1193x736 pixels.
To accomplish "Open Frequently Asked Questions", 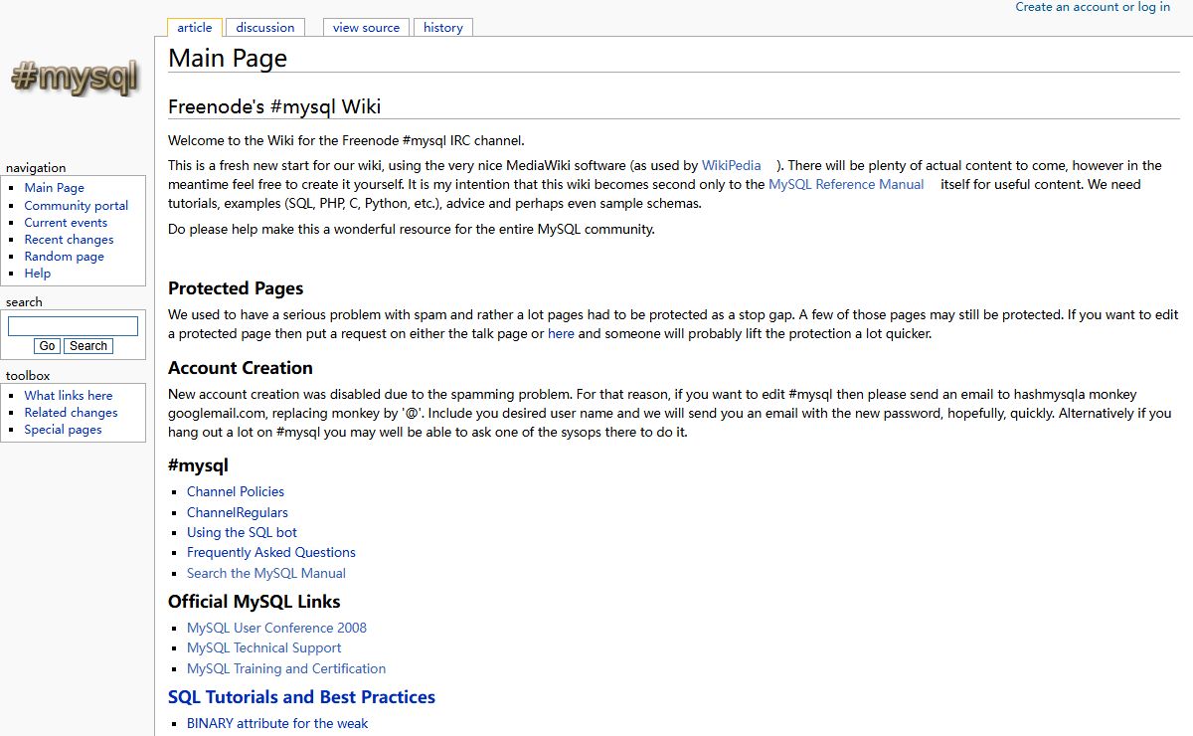I will (271, 552).
